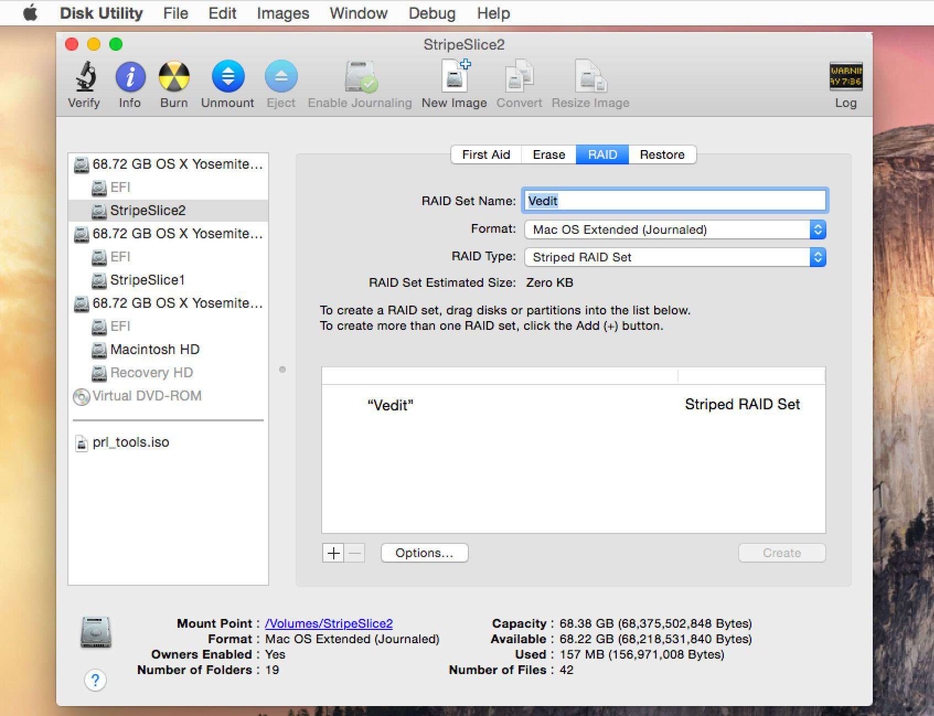Open the Format dropdown menu
The image size is (934, 716).
(x=675, y=229)
